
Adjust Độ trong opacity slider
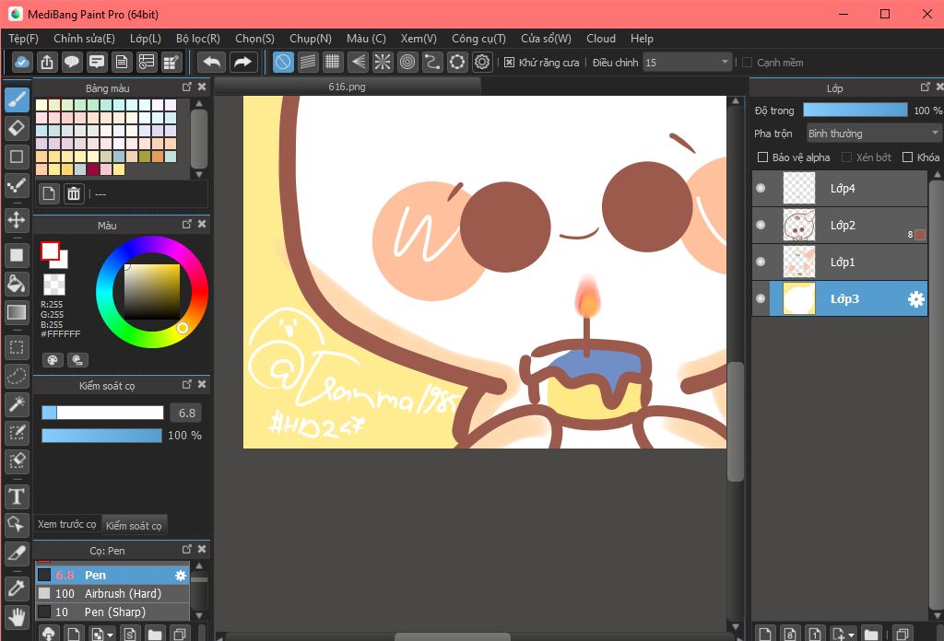pos(855,110)
